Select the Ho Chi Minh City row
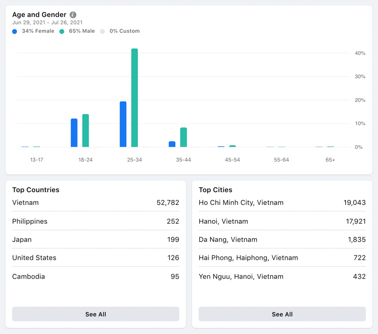378x334 pixels. pyautogui.click(x=282, y=202)
